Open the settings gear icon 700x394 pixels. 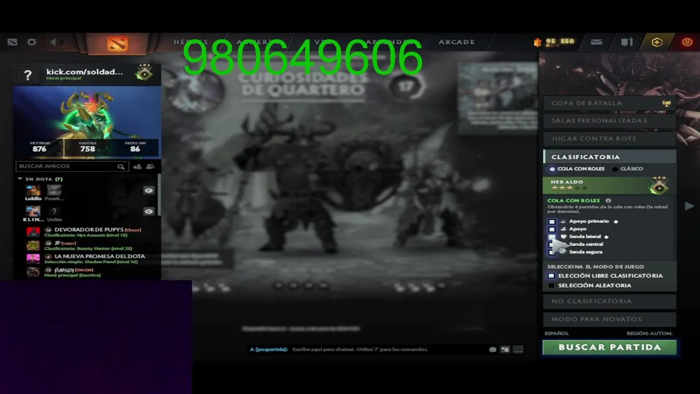click(32, 42)
